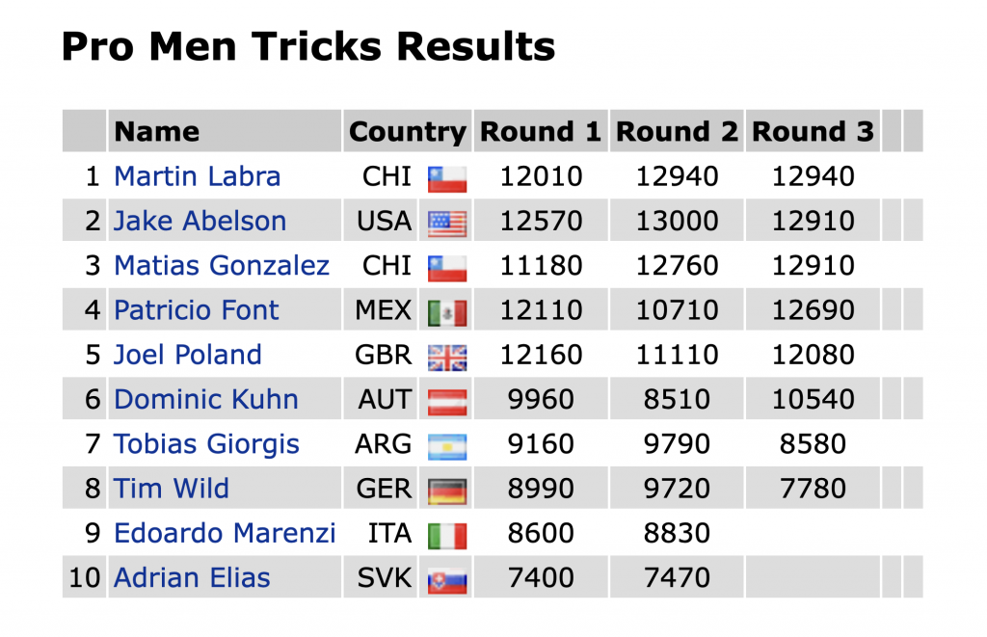Click the Country column header
The height and width of the screenshot is (637, 987).
[408, 131]
